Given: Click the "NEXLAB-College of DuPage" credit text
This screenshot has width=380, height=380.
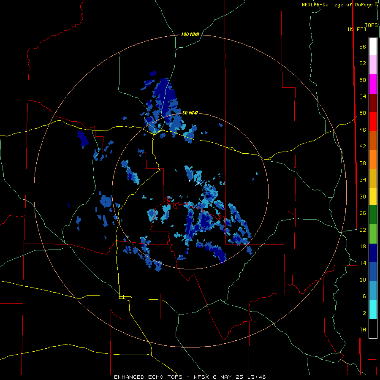Looking at the screenshot, I should click(x=337, y=5).
